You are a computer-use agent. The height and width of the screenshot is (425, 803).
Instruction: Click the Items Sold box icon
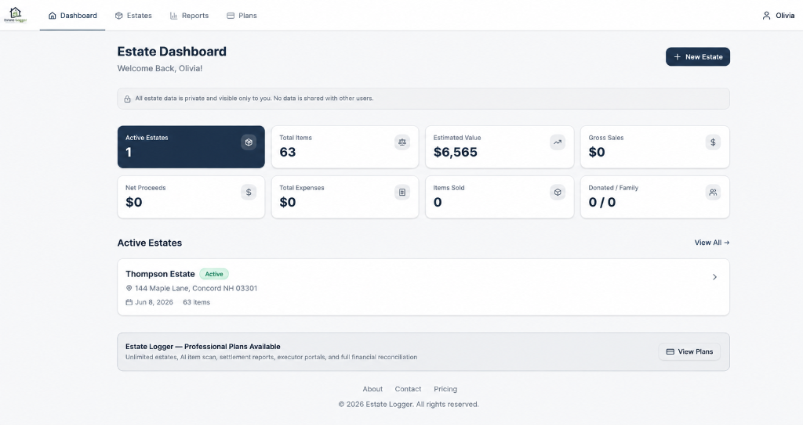click(x=558, y=193)
